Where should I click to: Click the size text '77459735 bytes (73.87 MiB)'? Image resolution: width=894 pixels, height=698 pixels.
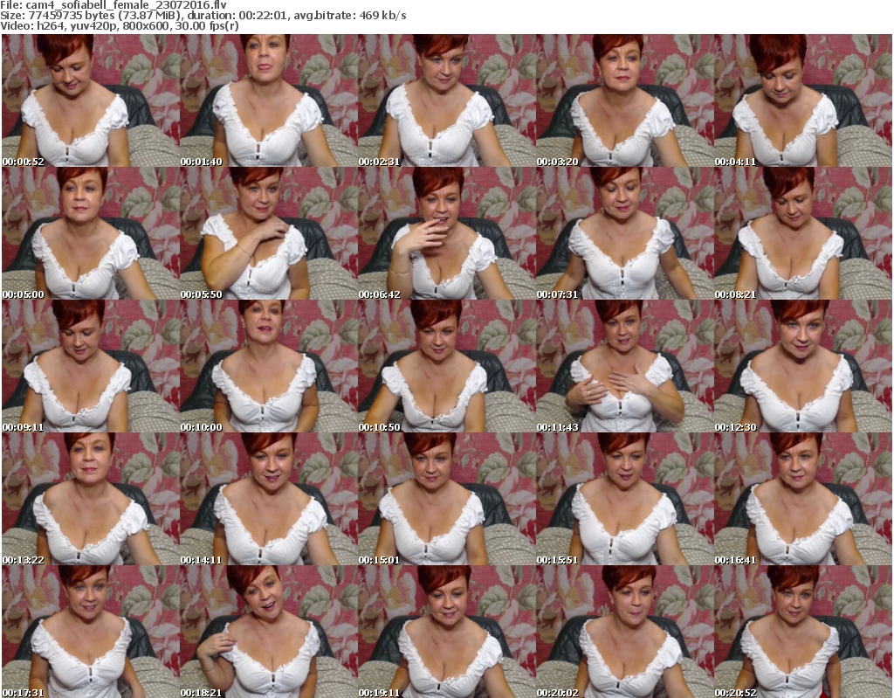[x=106, y=16]
